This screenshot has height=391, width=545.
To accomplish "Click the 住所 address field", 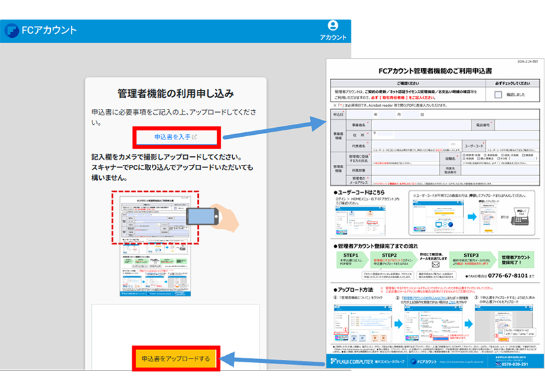I will tap(456, 135).
